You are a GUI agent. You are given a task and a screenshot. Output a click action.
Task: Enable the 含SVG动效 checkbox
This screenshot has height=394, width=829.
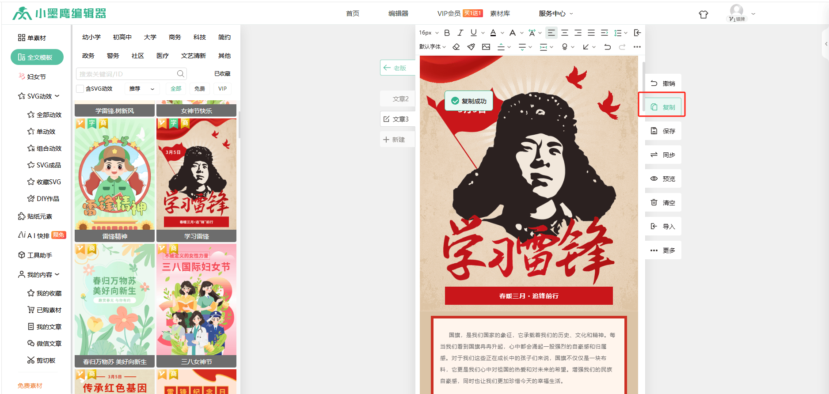80,89
